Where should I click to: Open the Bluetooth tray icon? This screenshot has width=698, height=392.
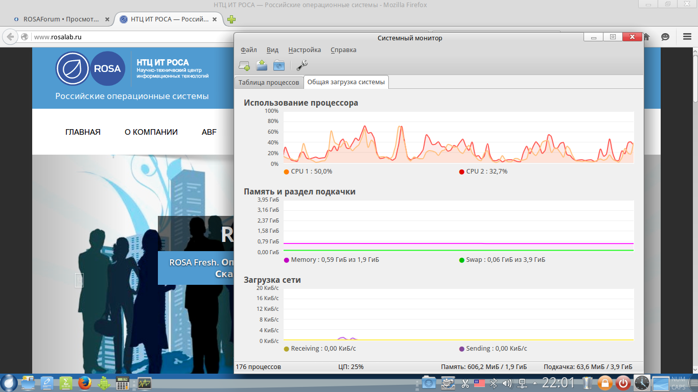(494, 383)
